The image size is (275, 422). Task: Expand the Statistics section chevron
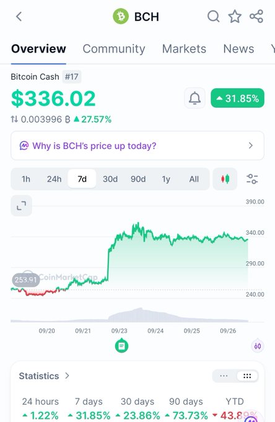67,375
